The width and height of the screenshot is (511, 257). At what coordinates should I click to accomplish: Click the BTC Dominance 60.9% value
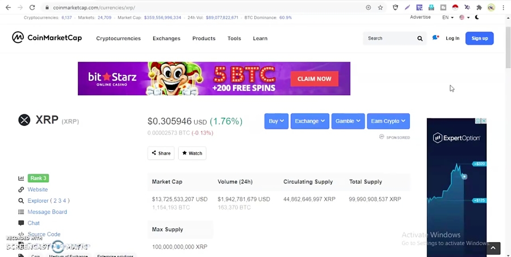286,18
